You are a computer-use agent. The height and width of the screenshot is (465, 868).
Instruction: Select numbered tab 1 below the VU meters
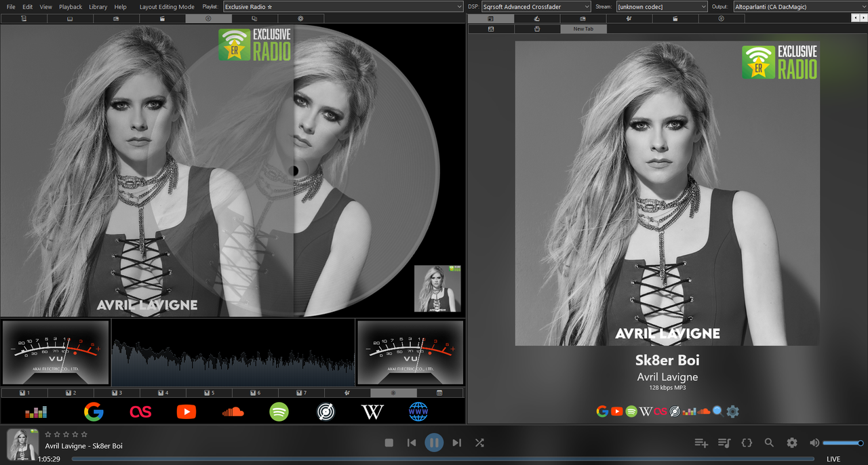(24, 393)
